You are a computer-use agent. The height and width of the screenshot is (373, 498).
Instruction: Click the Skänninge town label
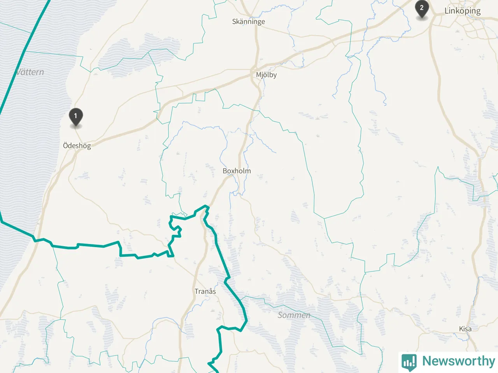coord(249,22)
